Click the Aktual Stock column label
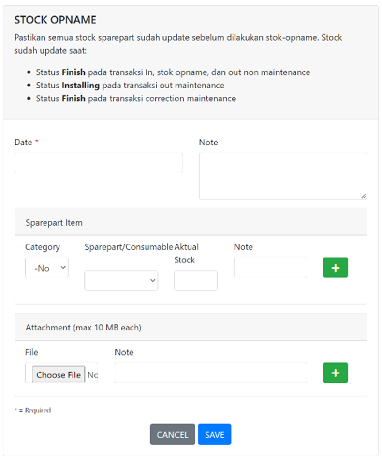Viewport: 382px width, 459px height. 186,253
